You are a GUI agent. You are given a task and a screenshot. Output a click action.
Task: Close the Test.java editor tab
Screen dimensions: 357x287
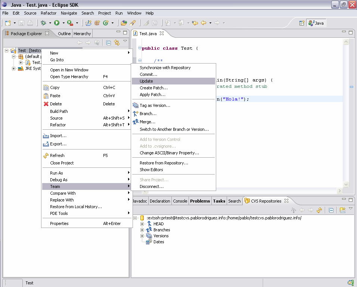[162, 33]
